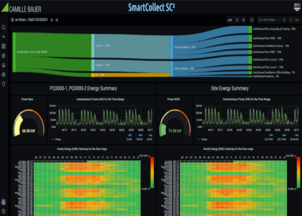Open the Last 30 days time picker
Image resolution: width=302 pixels, height=216 pixels.
tap(269, 20)
